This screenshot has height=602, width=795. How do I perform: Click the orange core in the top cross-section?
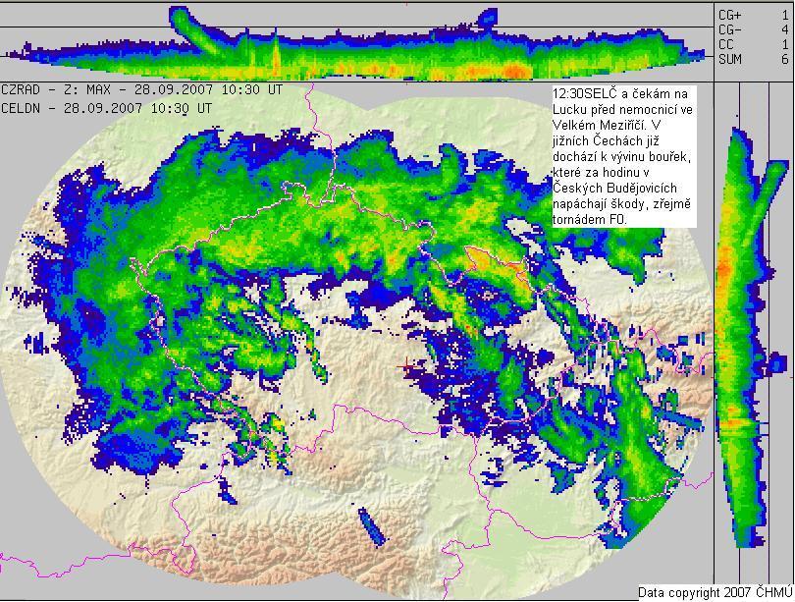[515, 72]
